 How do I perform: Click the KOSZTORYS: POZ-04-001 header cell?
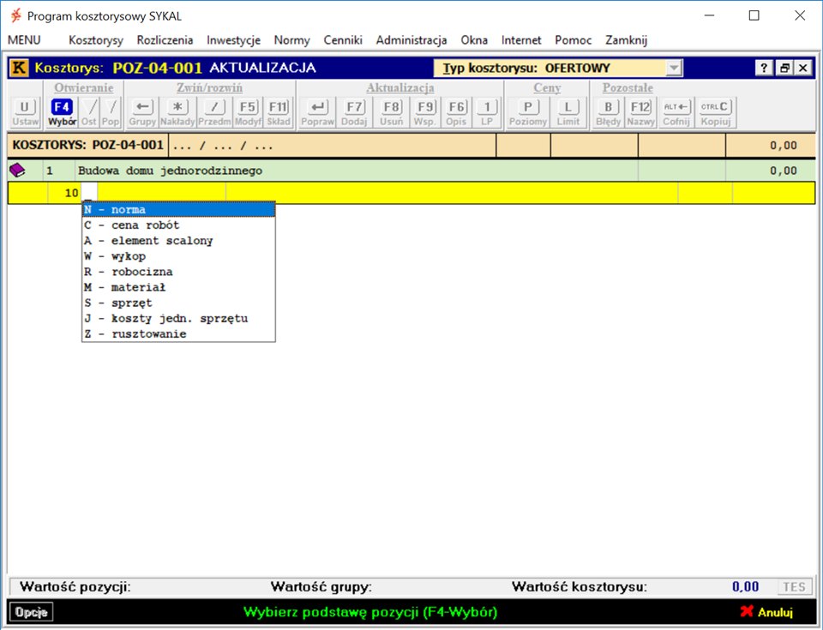pyautogui.click(x=88, y=146)
